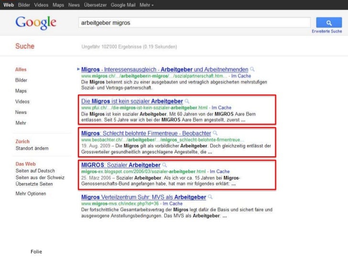Click the www.beobachter.ch green URL
Image resolution: width=348 pixels, height=261 pixels.
tap(163, 140)
